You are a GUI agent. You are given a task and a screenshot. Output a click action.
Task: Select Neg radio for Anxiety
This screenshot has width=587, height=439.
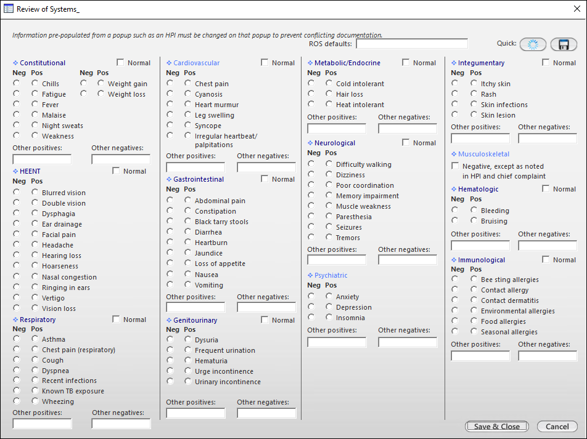tap(311, 296)
